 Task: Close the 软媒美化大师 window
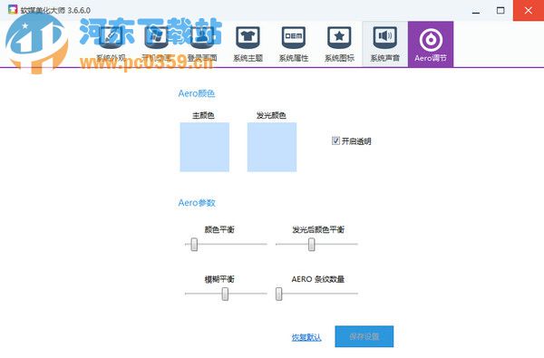tap(529, 10)
